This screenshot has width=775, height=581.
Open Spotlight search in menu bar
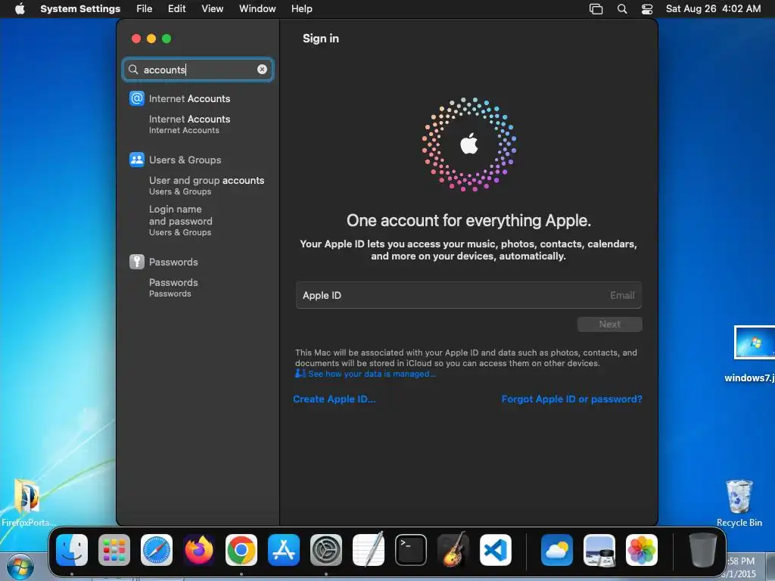tap(622, 9)
